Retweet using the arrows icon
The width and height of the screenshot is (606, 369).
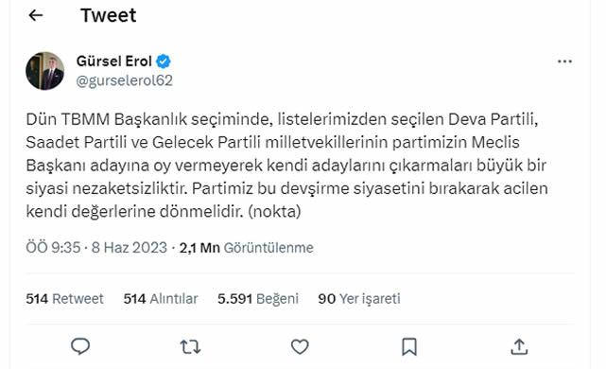(191, 346)
